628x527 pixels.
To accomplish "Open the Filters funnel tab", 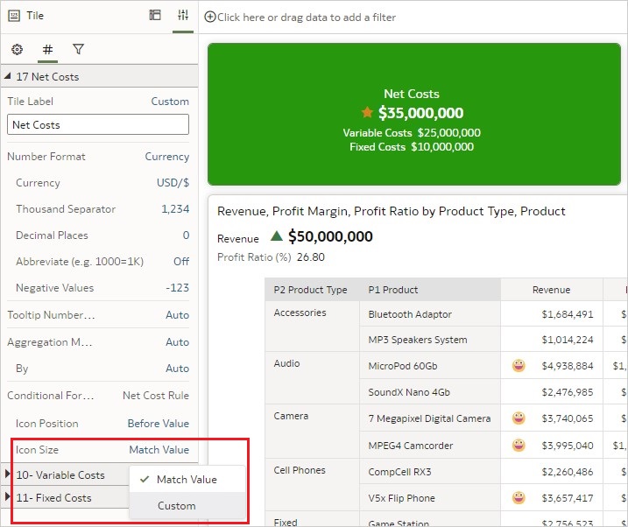I will click(78, 50).
